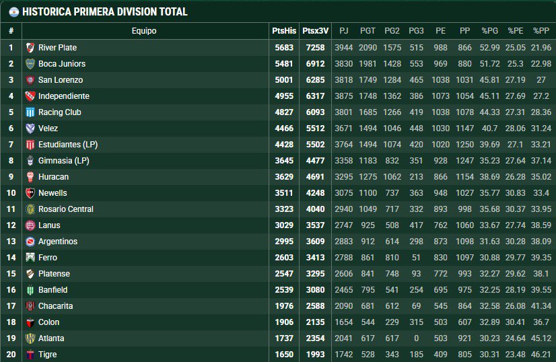
Task: Sort by the Ptsx3V column header
Action: pos(315,31)
